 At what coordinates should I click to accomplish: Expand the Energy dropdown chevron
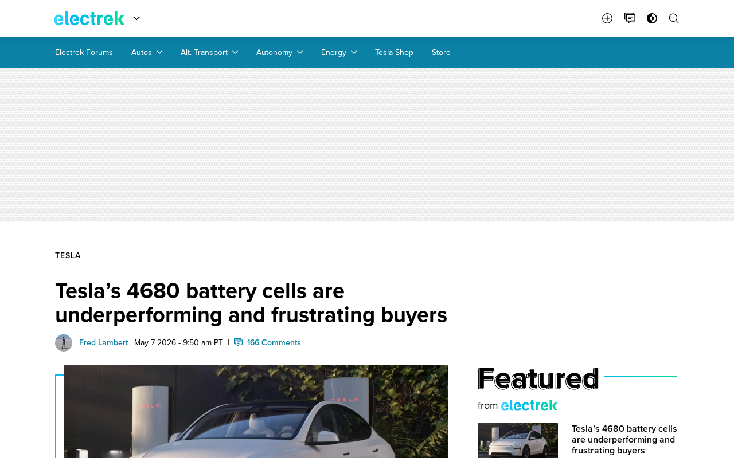point(354,52)
